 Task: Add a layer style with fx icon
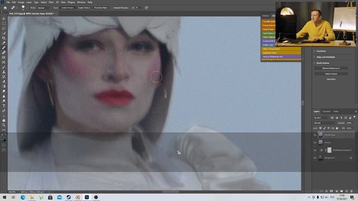(x=327, y=191)
